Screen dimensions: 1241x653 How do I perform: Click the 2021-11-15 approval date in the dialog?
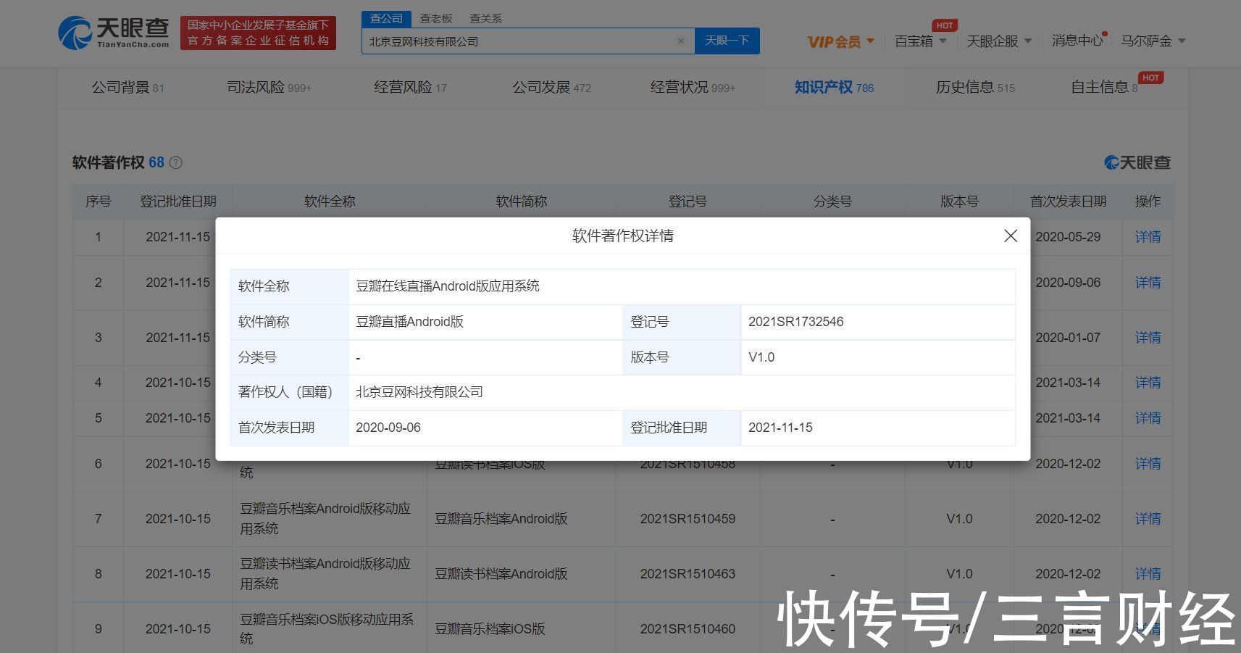[x=780, y=428]
